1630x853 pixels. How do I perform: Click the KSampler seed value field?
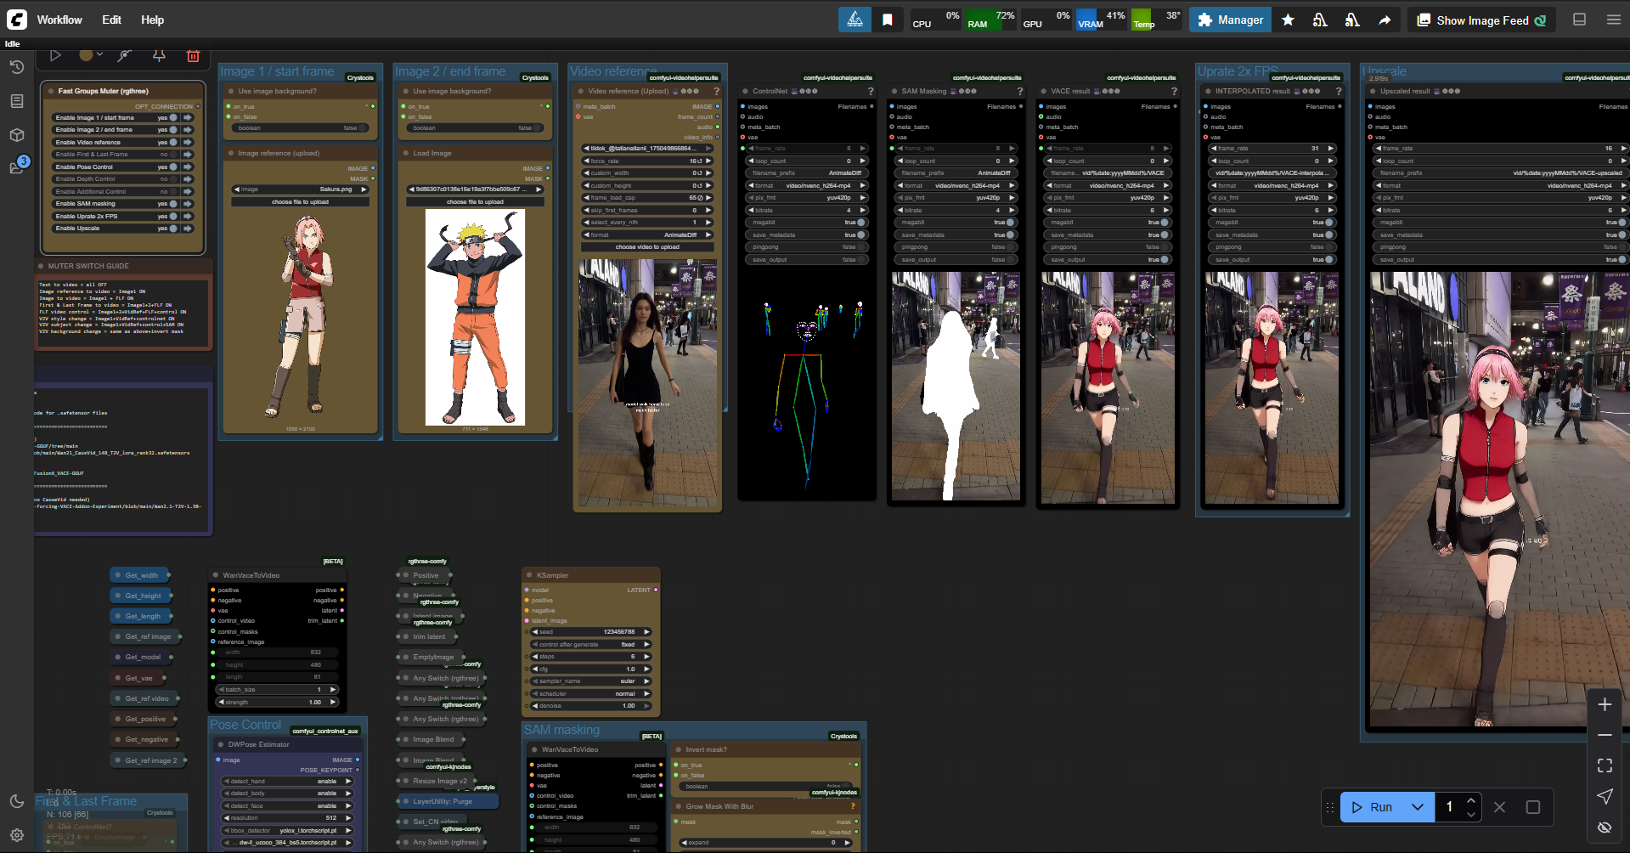591,632
